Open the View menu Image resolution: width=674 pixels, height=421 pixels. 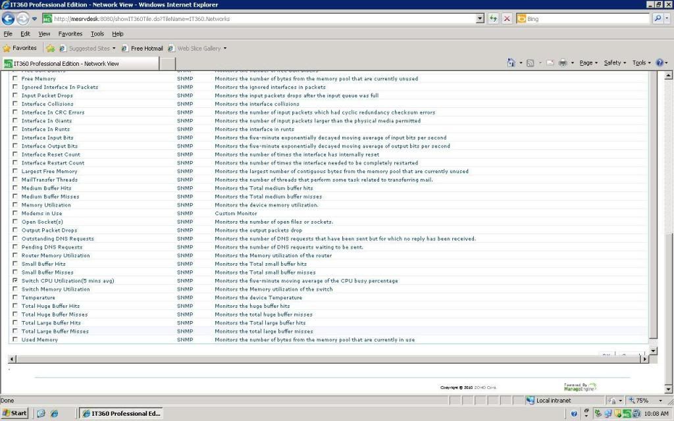[x=44, y=34]
